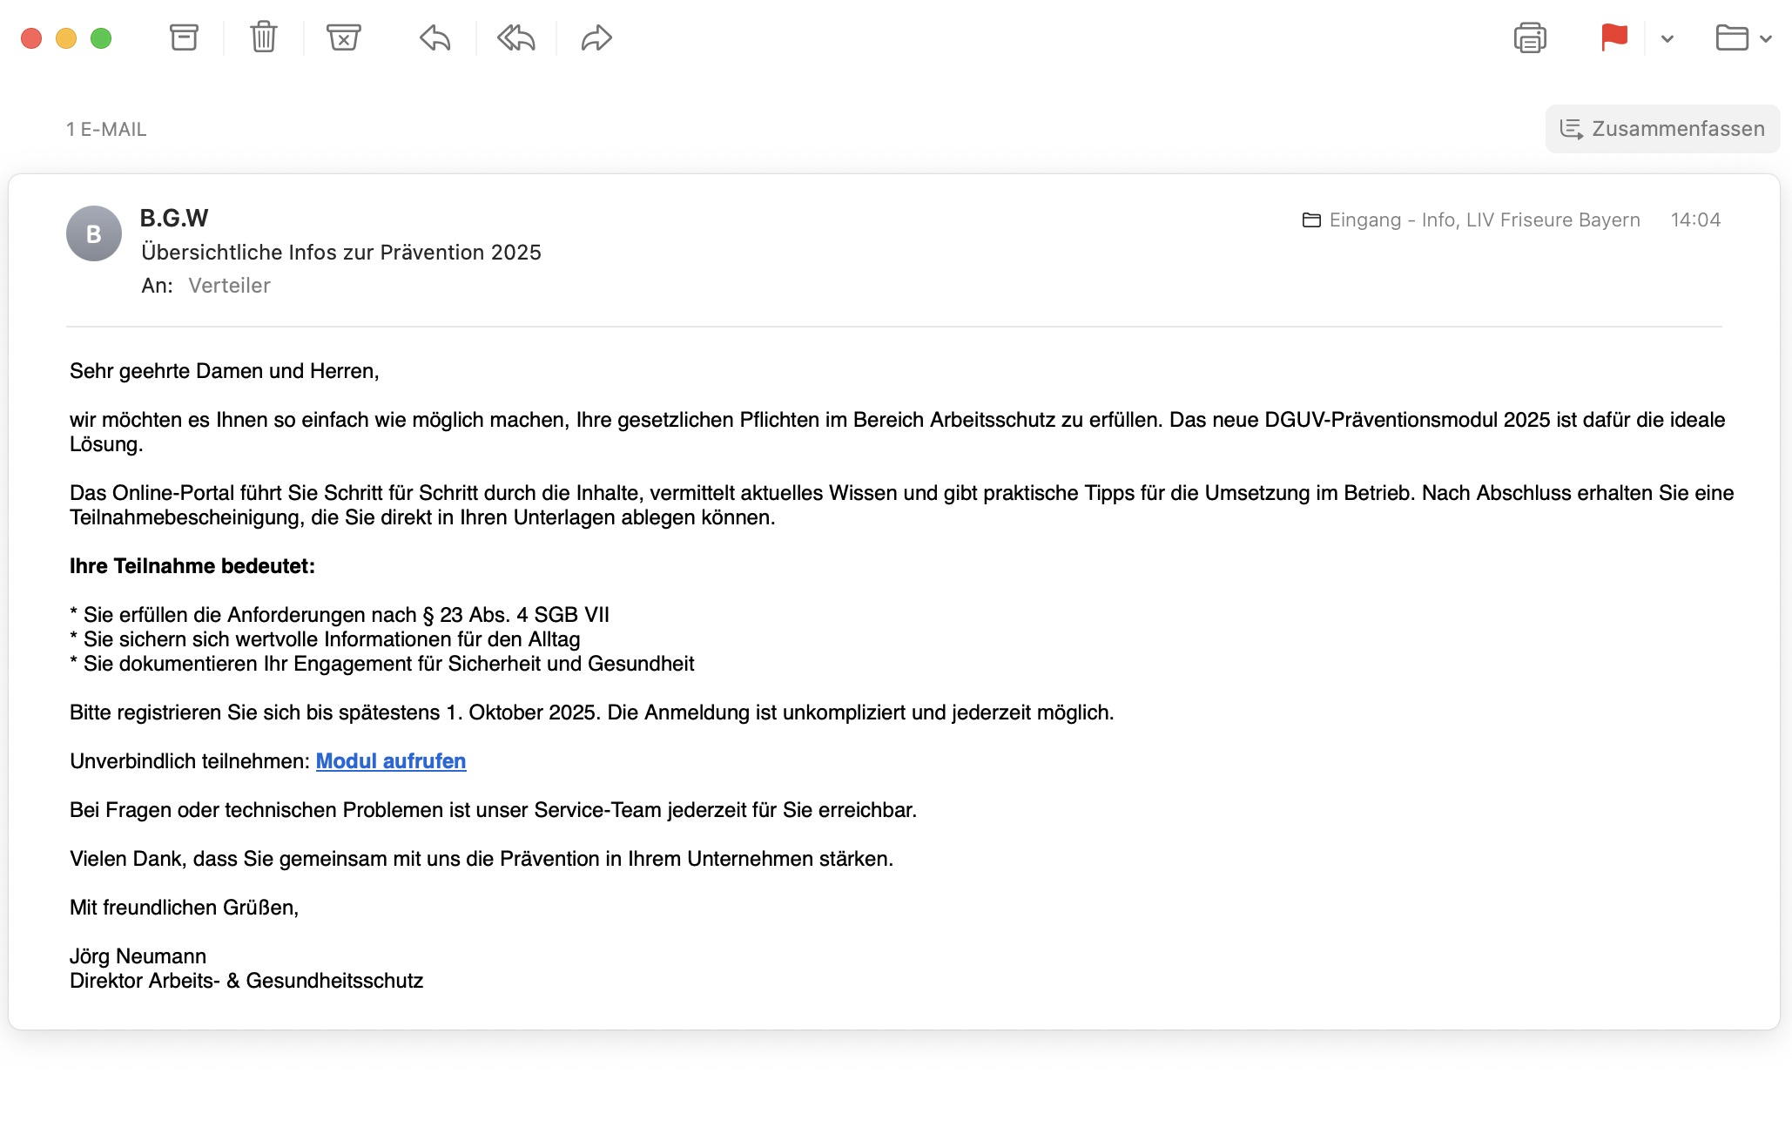Click the Zusammenfassen button
Viewport: 1792px width, 1148px height.
1662,129
